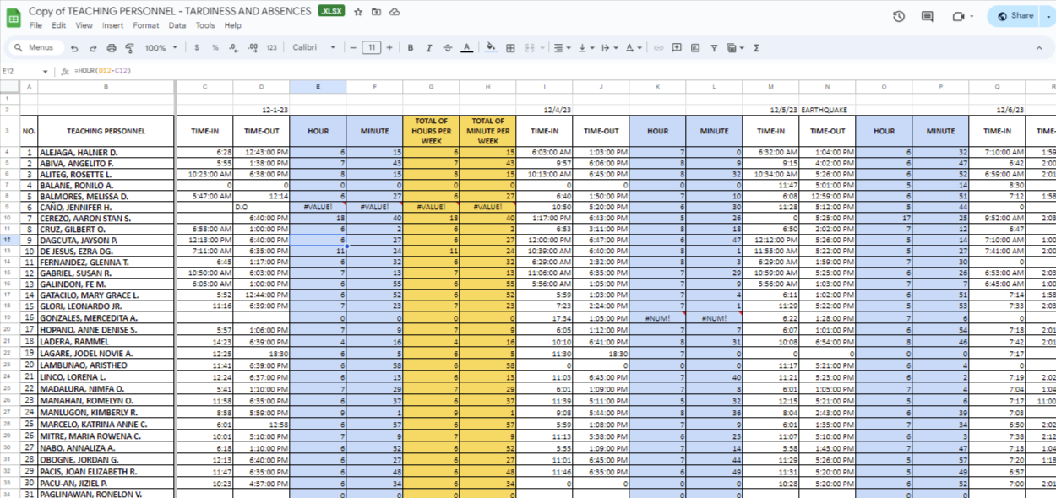Select the cell 'ALEJAGA, HALNER D.'
The width and height of the screenshot is (1056, 498).
coord(106,153)
